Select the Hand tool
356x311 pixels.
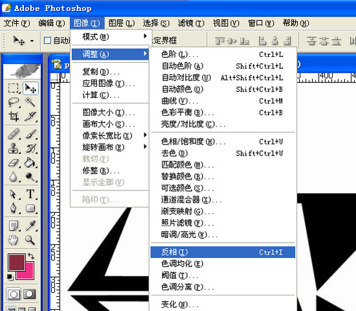pos(13,240)
